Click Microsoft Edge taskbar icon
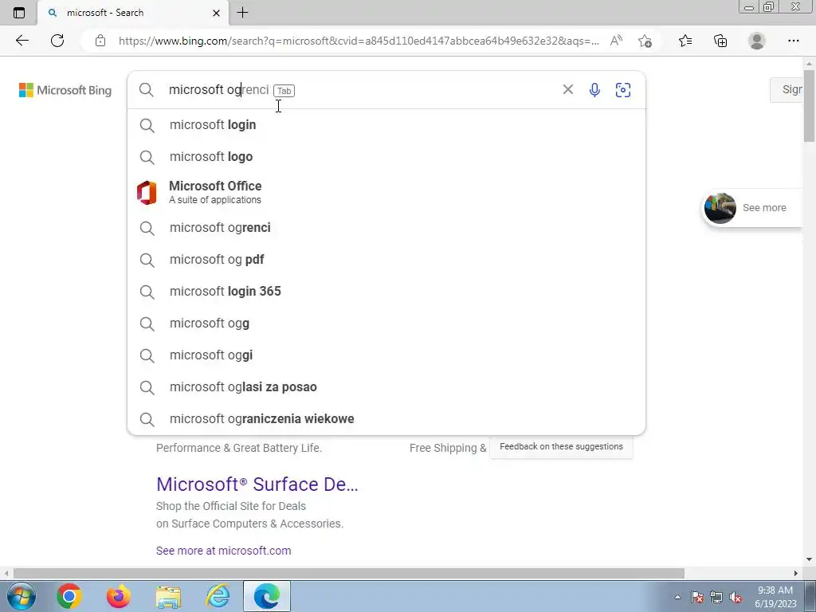This screenshot has height=612, width=816. coord(267,596)
